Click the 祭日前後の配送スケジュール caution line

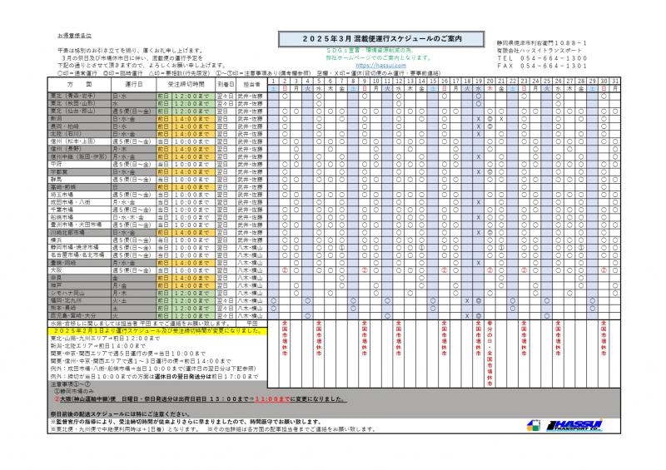[x=121, y=414]
